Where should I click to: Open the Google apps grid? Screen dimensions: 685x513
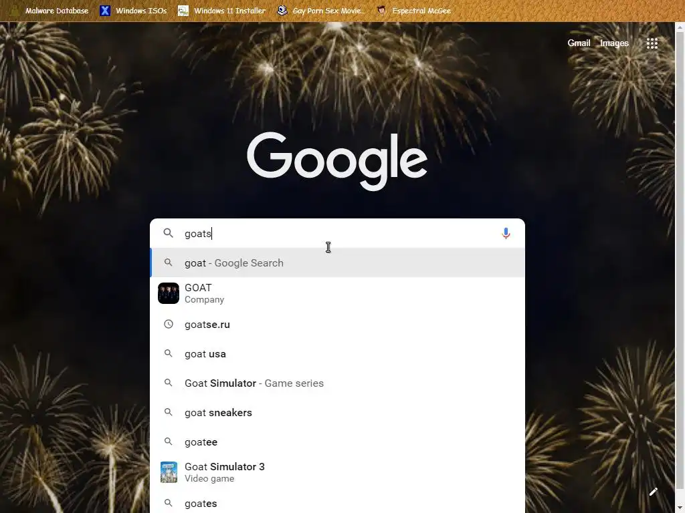[x=652, y=43]
